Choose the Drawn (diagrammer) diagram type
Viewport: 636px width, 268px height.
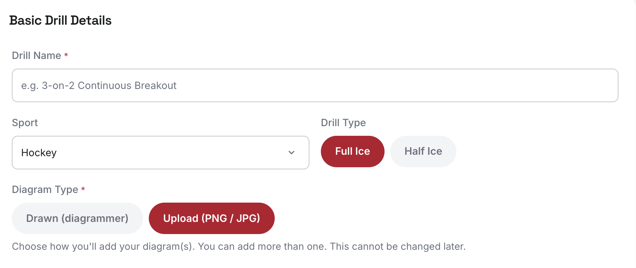click(x=77, y=218)
